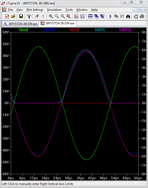Screen dimensions: 148x188
Task: Click the magenta Ic(Q17) trace label
Action: [x=125, y=30]
